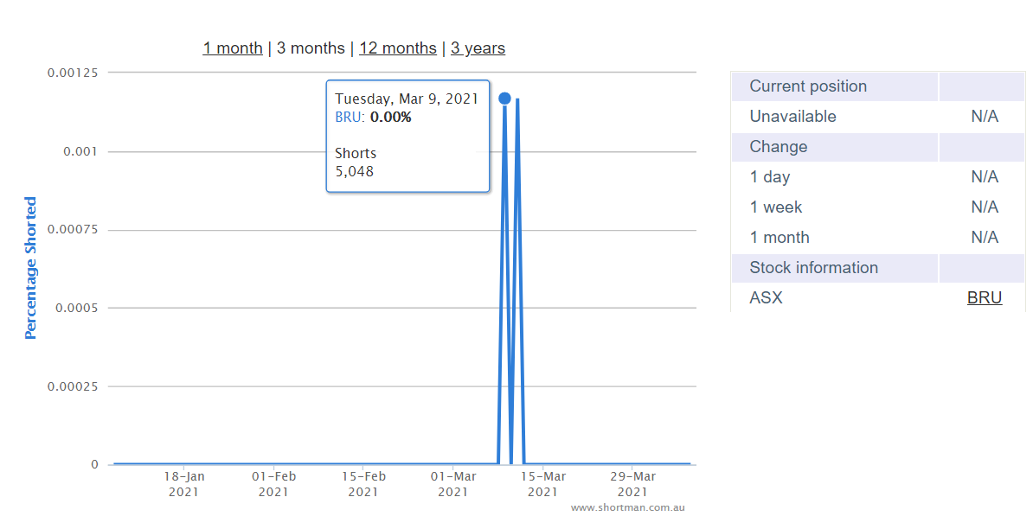
Task: Click the 15-Mar 2021 axis label
Action: click(542, 483)
